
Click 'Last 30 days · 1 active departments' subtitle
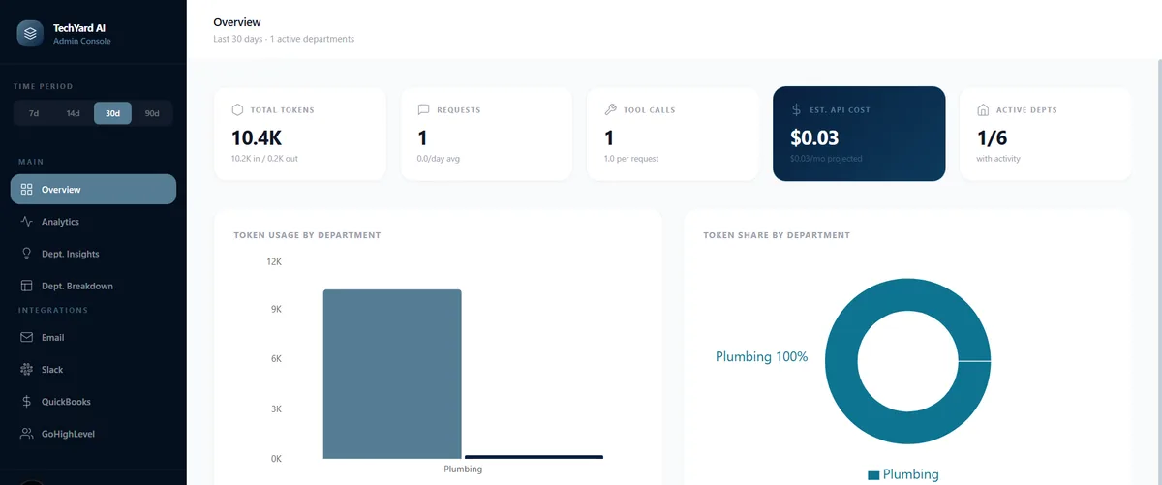pyautogui.click(x=284, y=39)
